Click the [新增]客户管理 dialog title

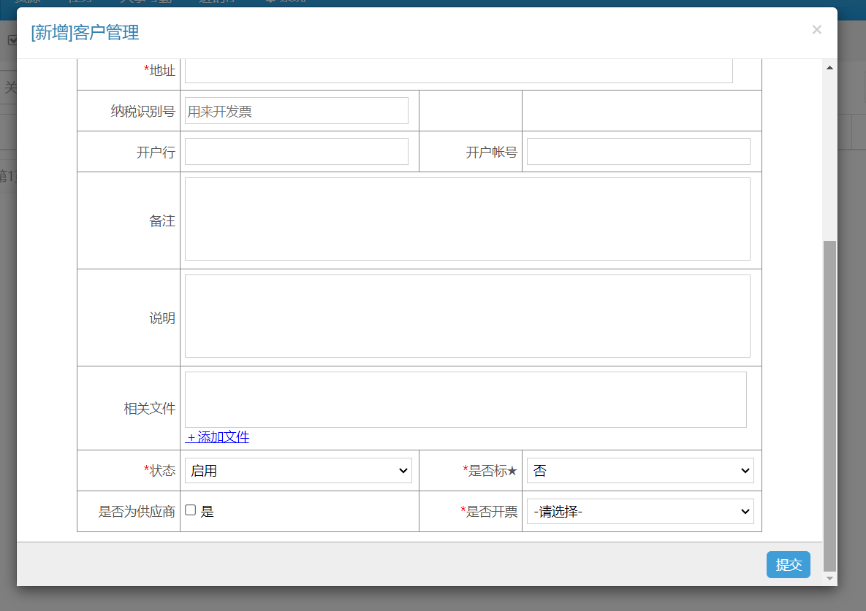[85, 33]
